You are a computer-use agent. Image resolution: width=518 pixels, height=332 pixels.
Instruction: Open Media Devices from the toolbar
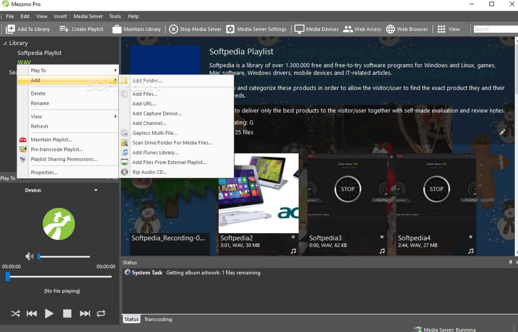(x=317, y=29)
